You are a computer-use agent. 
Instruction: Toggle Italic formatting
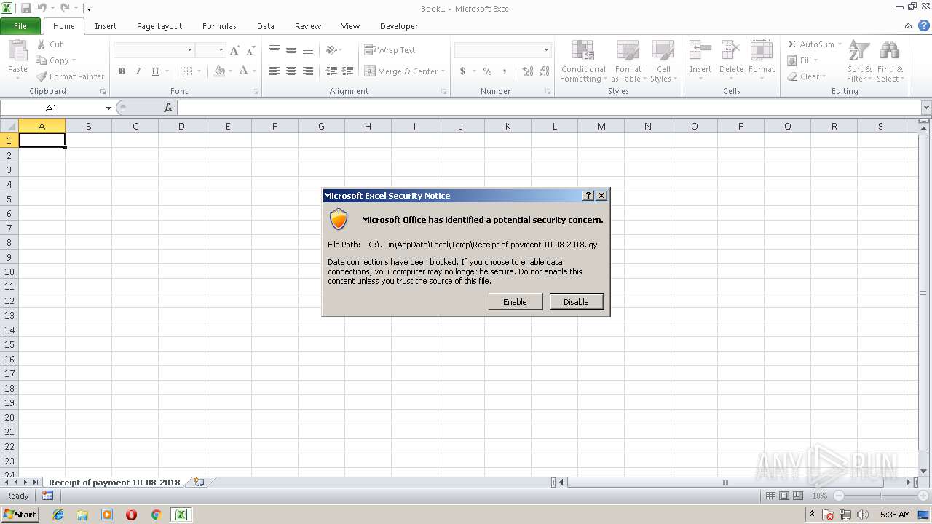[x=138, y=71]
